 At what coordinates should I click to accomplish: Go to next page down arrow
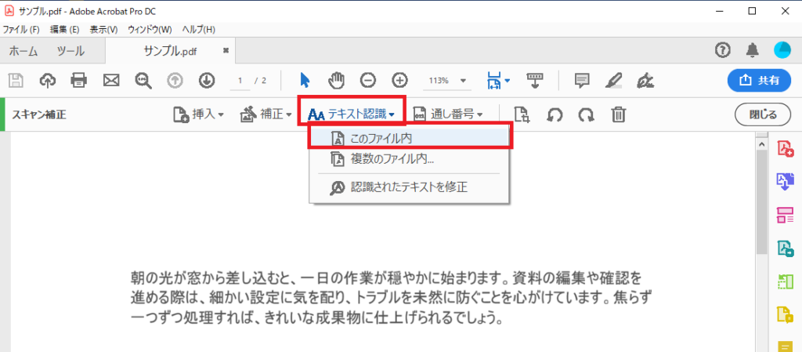click(x=206, y=80)
